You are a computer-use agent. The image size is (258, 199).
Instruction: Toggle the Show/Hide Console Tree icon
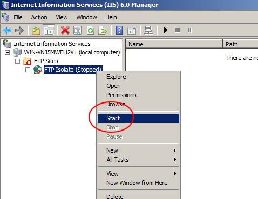(49, 30)
